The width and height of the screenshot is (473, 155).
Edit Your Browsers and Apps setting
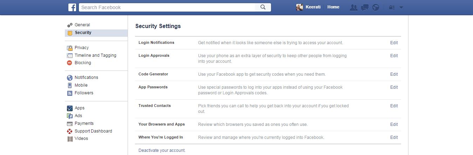click(x=394, y=124)
